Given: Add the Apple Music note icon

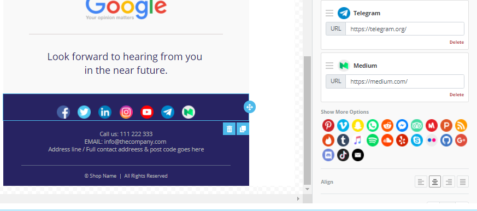Looking at the screenshot, I should 358,140.
